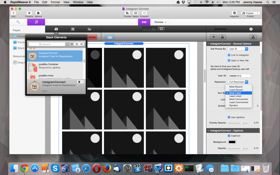280x175 pixels.
Task: Toggle Open in New Tab checkbox
Action: pyautogui.click(x=229, y=61)
